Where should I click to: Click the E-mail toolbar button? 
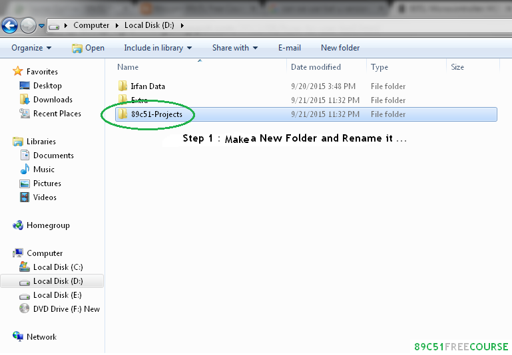tap(290, 48)
